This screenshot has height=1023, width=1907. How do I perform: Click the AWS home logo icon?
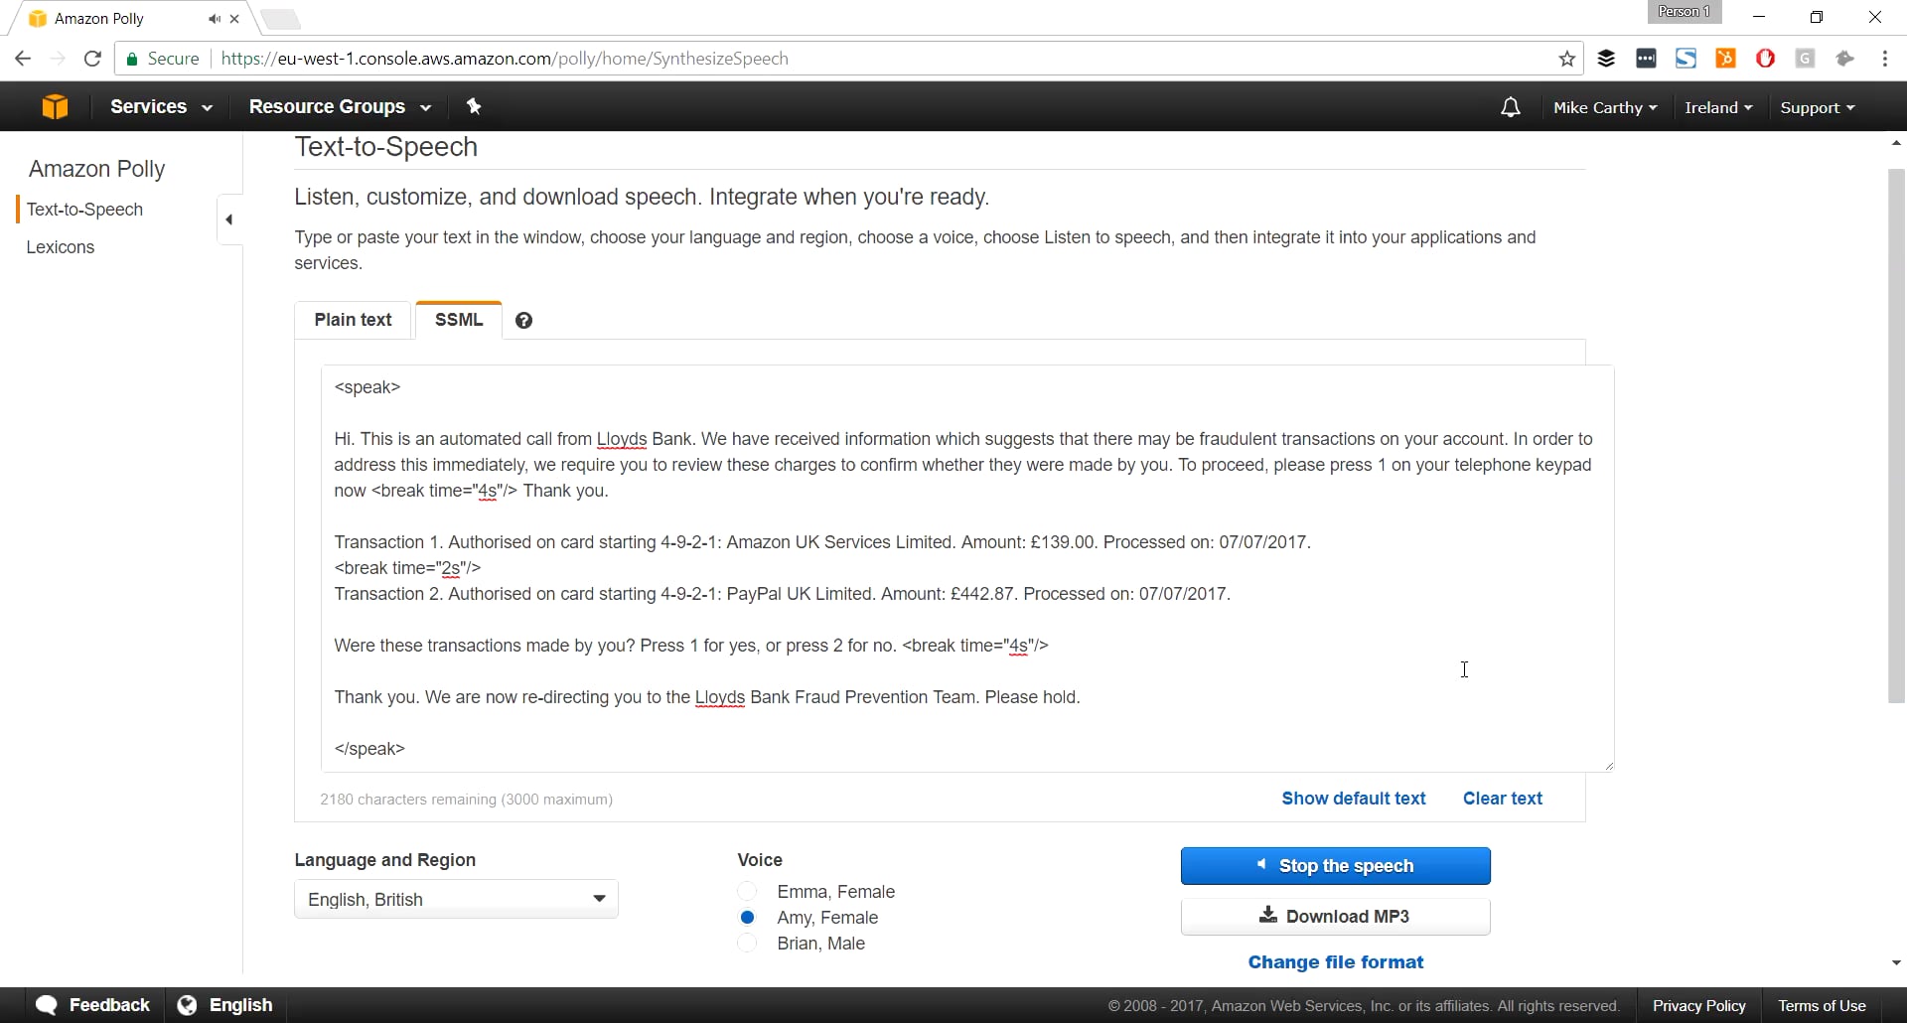click(x=56, y=106)
